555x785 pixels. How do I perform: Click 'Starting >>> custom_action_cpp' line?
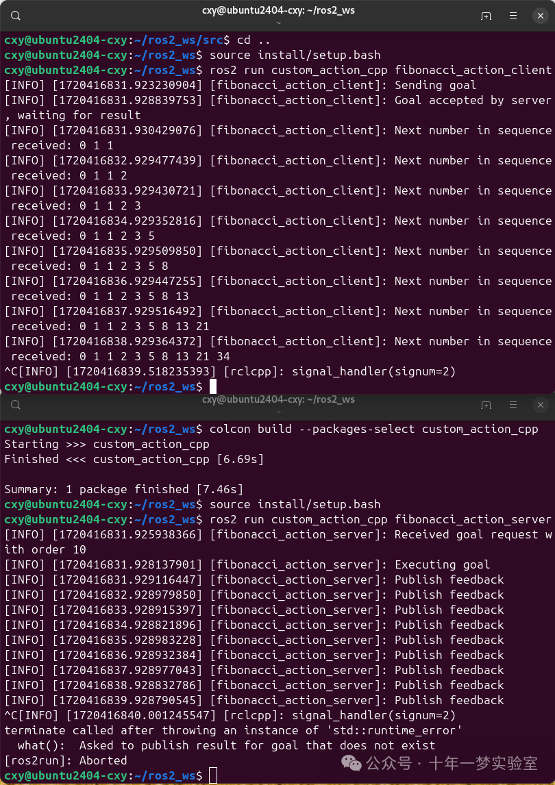tap(107, 444)
